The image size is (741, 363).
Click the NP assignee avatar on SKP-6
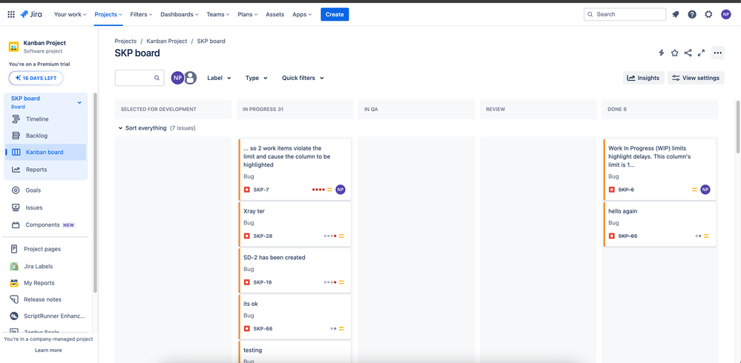coord(705,190)
